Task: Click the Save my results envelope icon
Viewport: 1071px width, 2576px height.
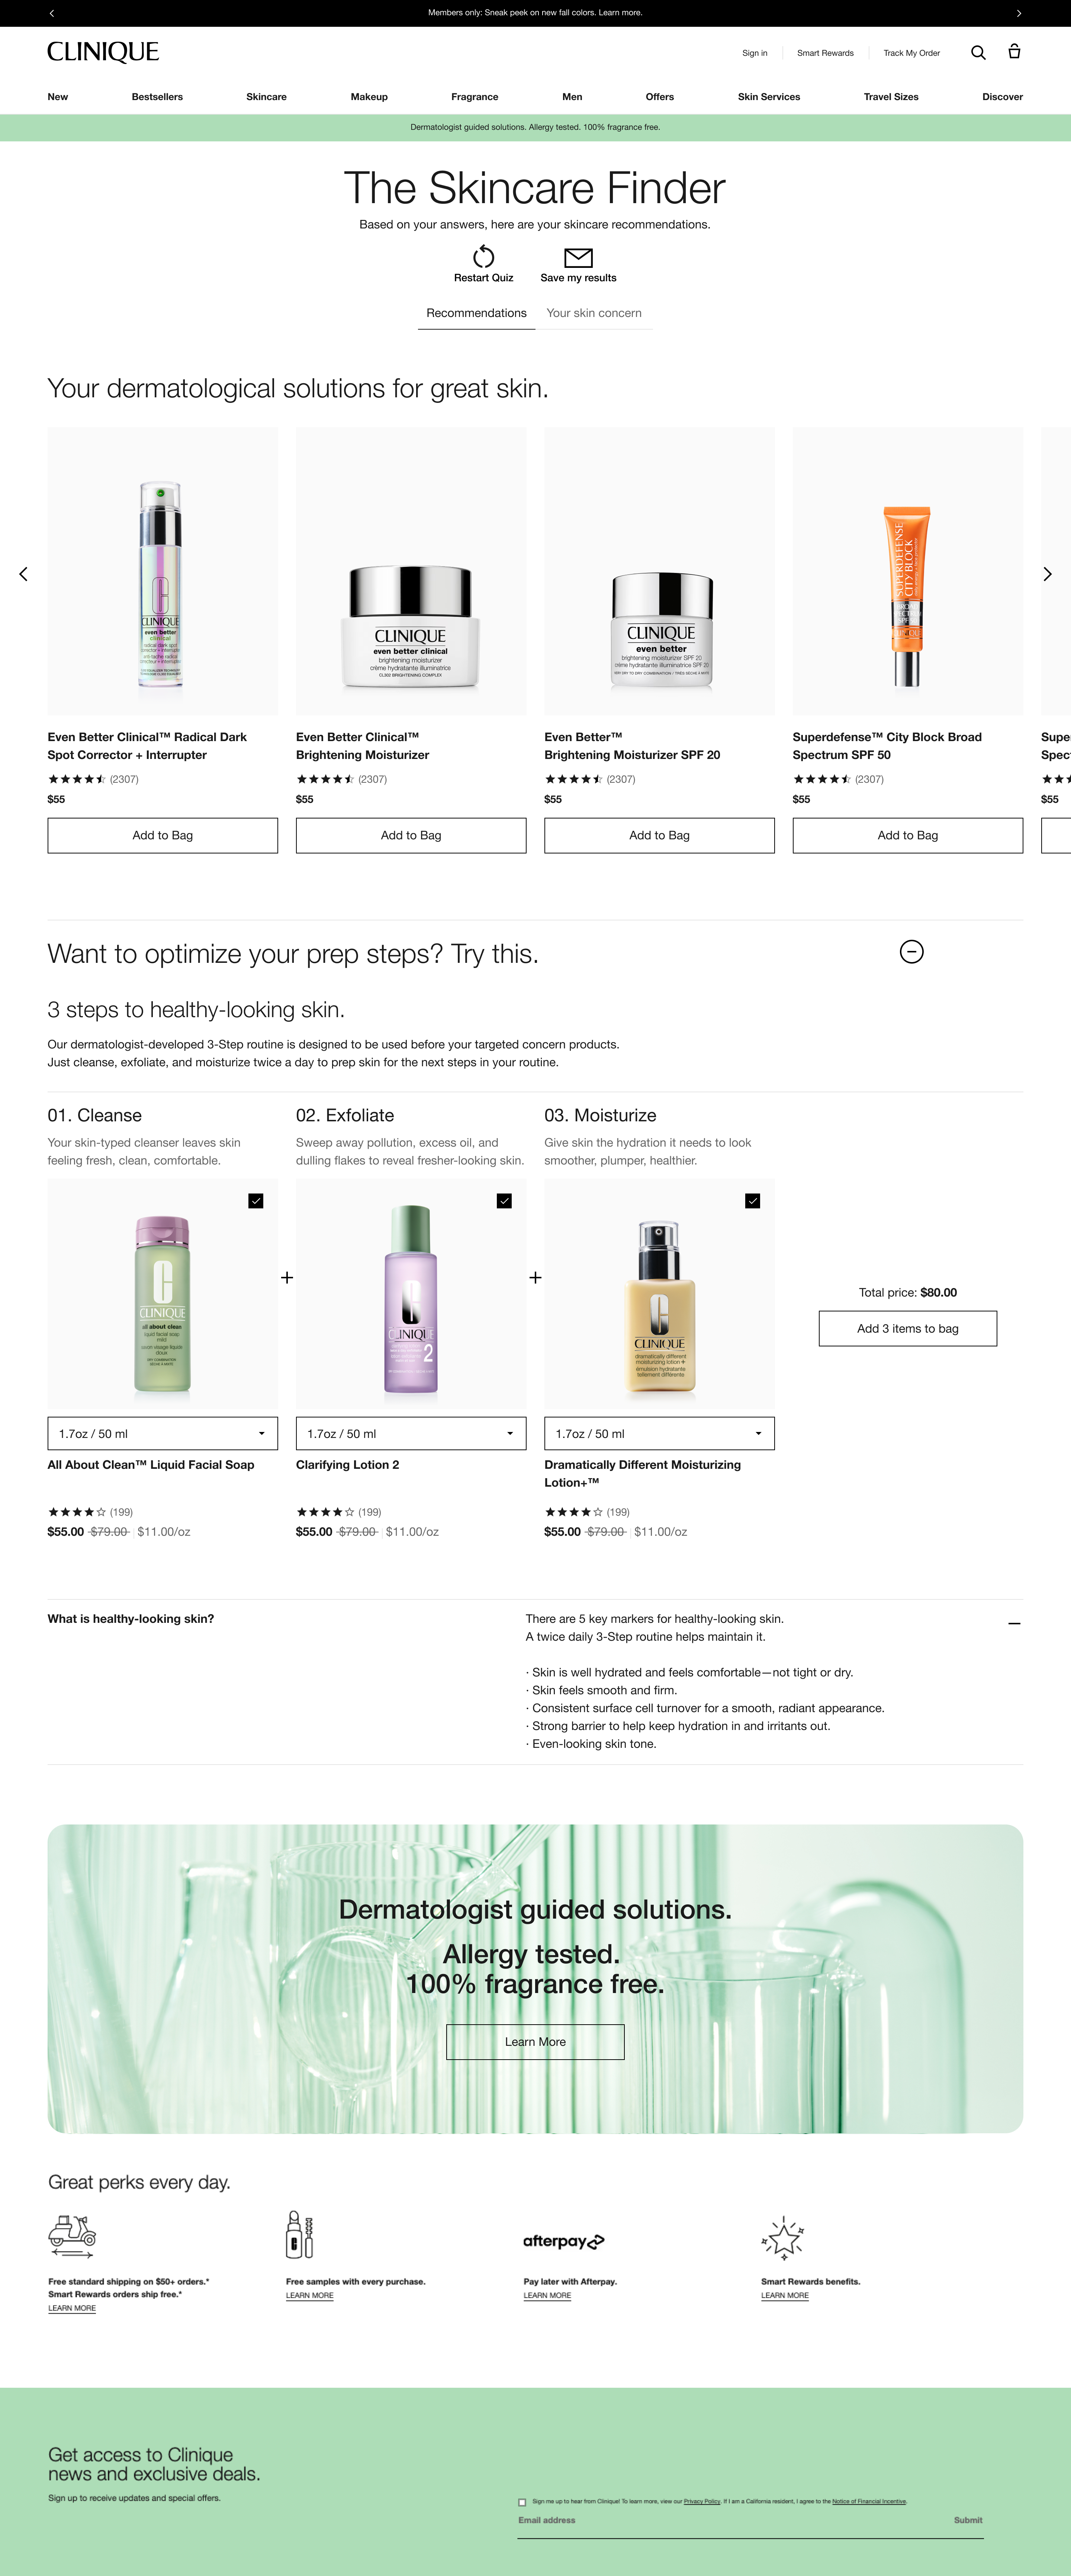Action: pos(578,257)
